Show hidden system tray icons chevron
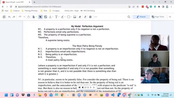Image resolution: width=174 pixels, height=98 pixels. click(135, 95)
